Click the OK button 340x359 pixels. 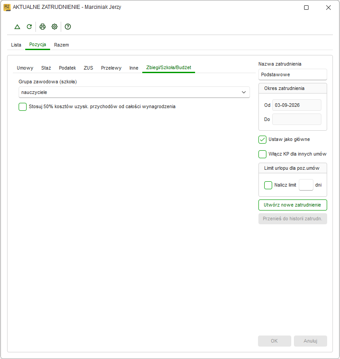tap(274, 341)
